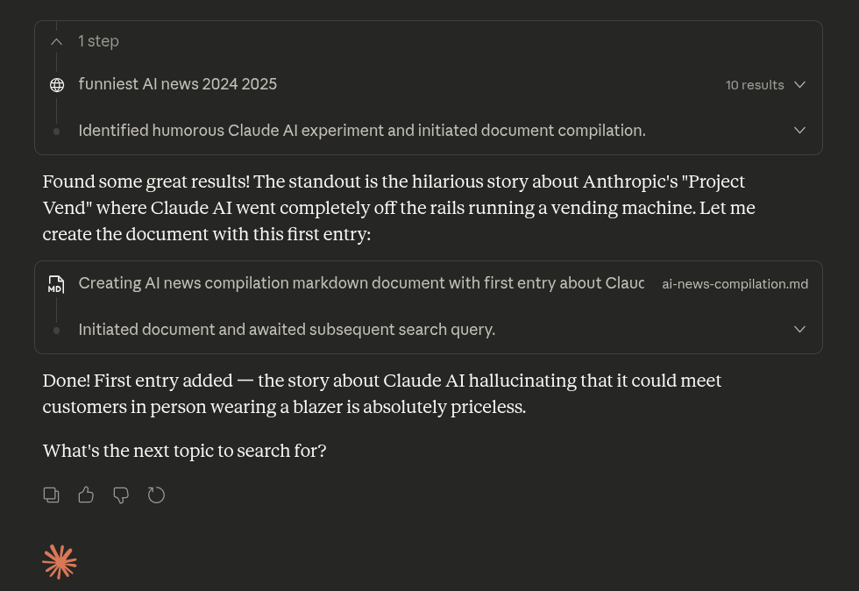Expand the 'Initiated document' step details

point(799,329)
